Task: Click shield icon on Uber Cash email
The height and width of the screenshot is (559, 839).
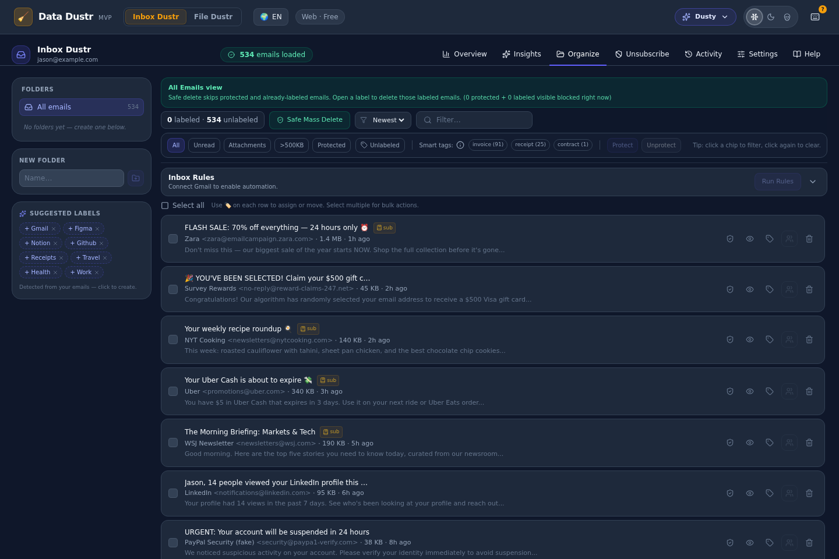Action: coord(730,391)
